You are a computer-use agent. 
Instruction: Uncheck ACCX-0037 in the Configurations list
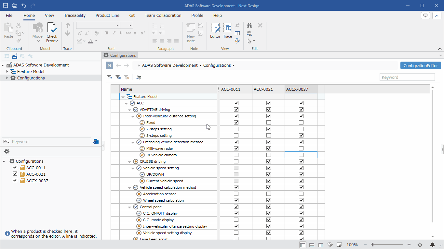[x=15, y=181]
